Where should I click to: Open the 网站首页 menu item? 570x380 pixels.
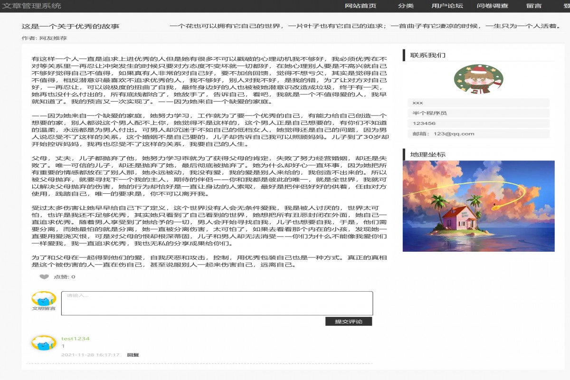pos(361,7)
